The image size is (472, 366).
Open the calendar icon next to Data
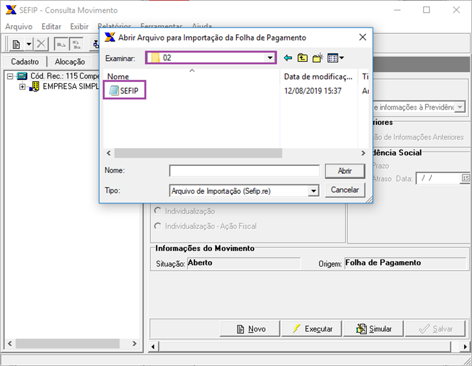[x=466, y=178]
